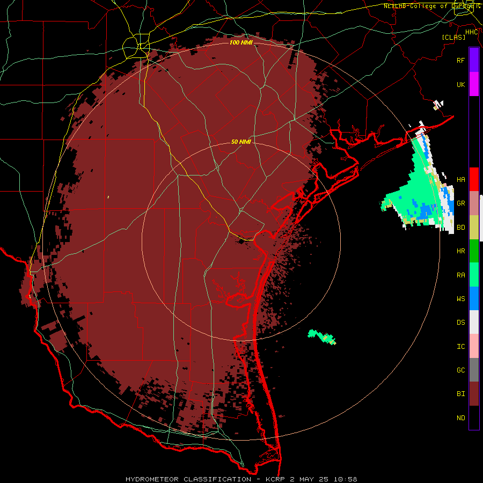The image size is (483, 483).
Task: Click the RF purple legend swatch
Action: [x=474, y=60]
